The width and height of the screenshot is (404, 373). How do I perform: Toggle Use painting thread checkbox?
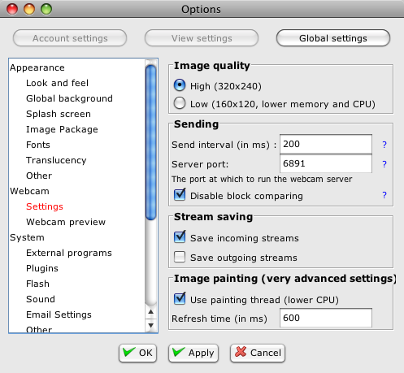(x=180, y=298)
